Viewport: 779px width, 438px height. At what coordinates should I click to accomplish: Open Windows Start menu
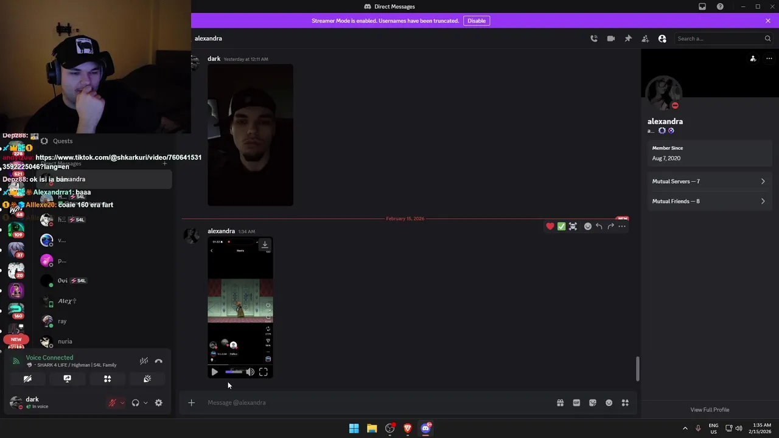pos(354,428)
